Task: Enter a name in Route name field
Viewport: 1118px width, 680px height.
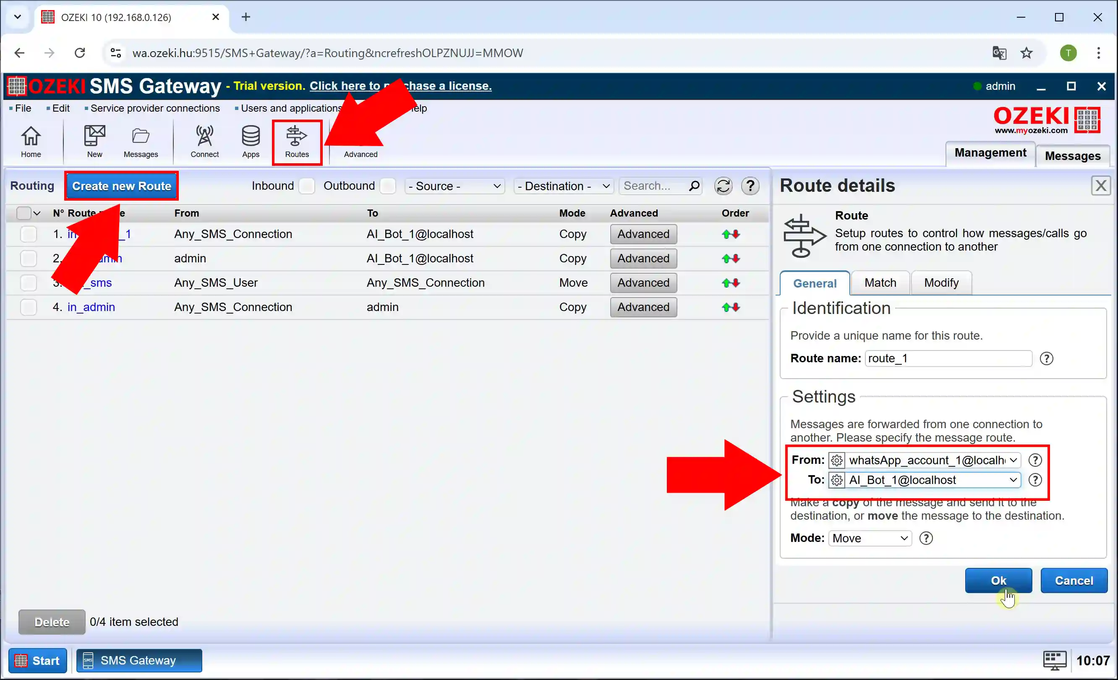Action: pyautogui.click(x=947, y=358)
